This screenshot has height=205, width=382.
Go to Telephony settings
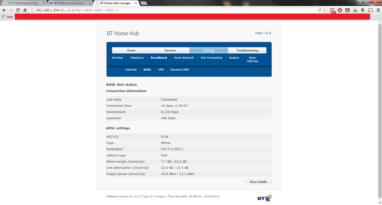pyautogui.click(x=137, y=58)
